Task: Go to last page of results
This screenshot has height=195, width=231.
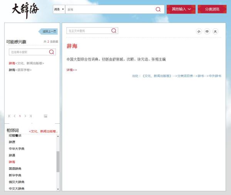Action: pyautogui.click(x=30, y=116)
